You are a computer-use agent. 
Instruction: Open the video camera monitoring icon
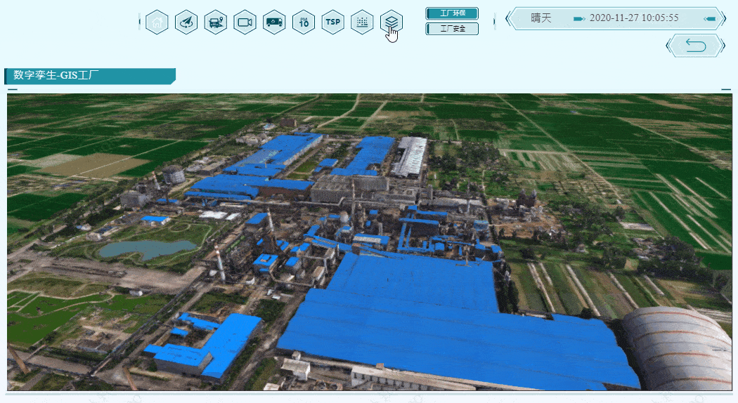point(245,22)
